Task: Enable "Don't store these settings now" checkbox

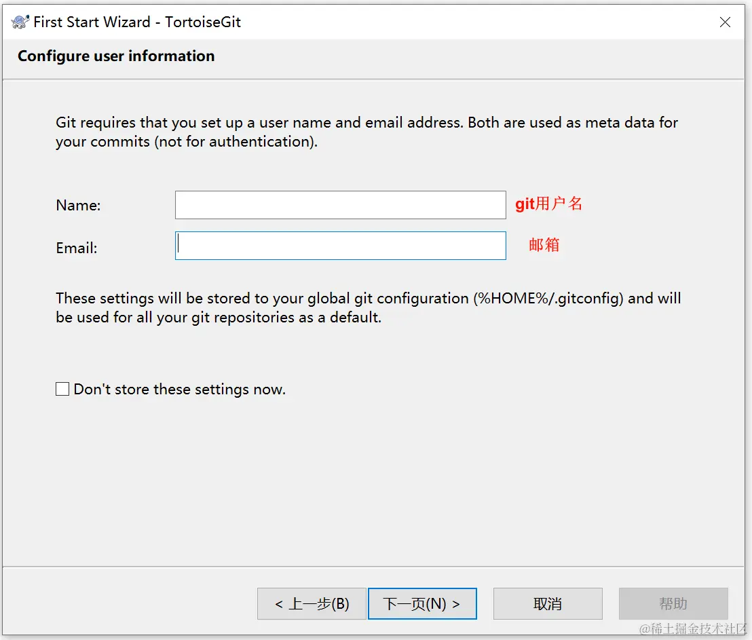Action: pyautogui.click(x=62, y=389)
